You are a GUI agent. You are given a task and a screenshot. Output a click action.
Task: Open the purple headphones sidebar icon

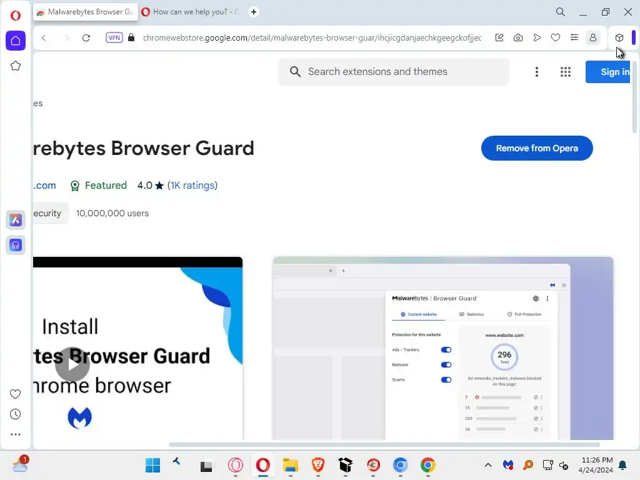(x=16, y=245)
